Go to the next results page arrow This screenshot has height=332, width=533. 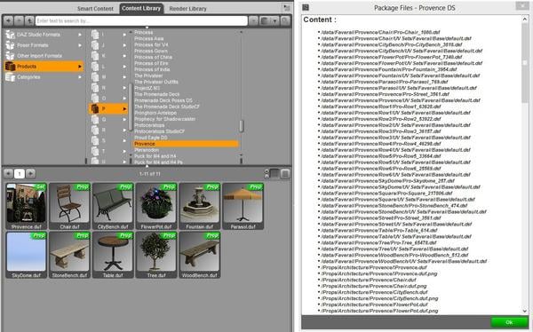point(30,174)
